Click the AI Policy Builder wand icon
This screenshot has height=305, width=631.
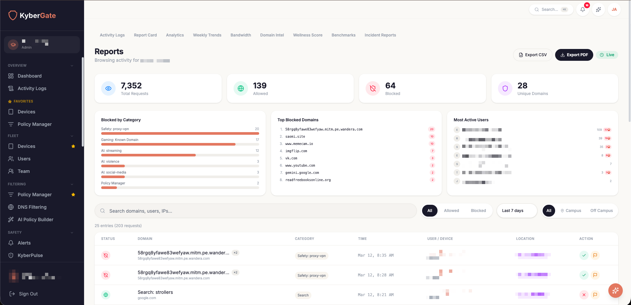click(11, 220)
